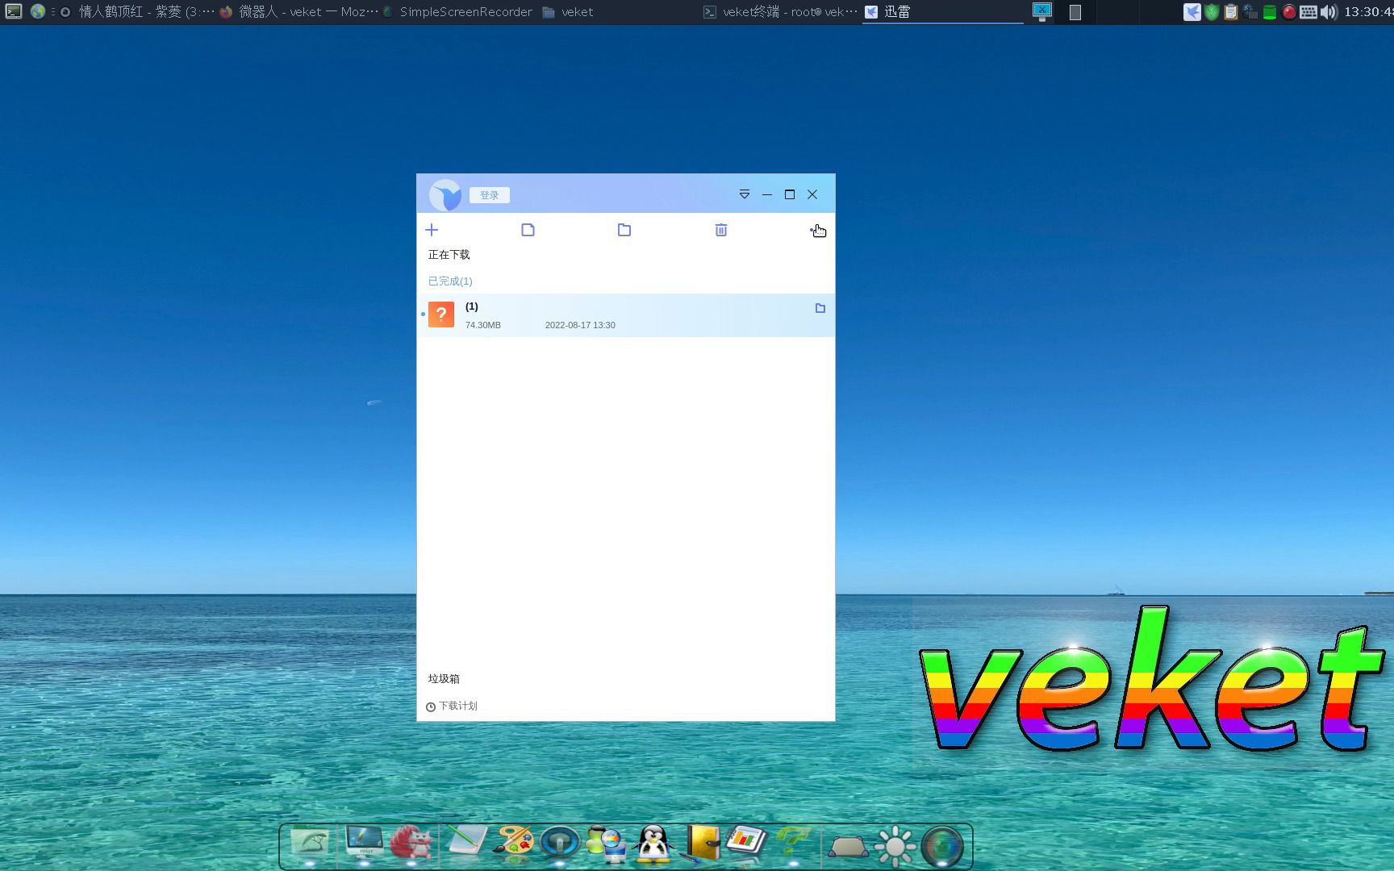Maximize the Xunlei window
The image size is (1394, 871).
tap(790, 194)
